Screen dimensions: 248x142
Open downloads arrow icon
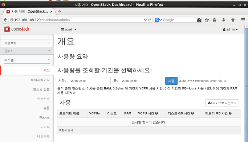click(x=223, y=20)
